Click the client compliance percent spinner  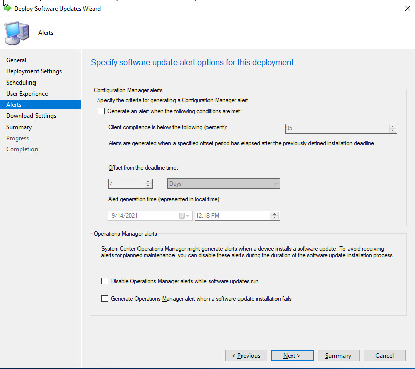pyautogui.click(x=392, y=129)
